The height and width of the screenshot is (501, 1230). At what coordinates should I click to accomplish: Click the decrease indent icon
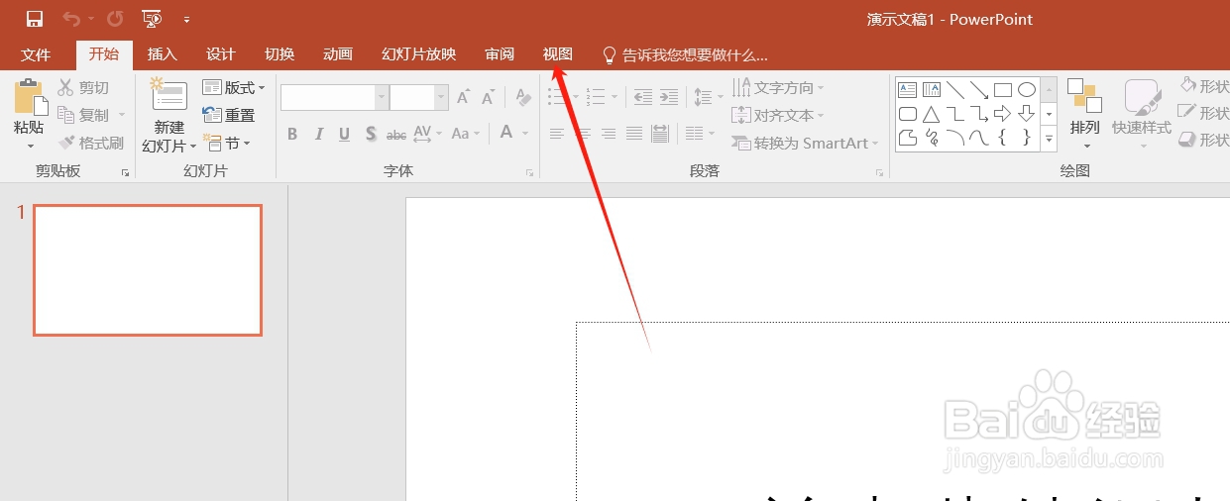tap(643, 97)
